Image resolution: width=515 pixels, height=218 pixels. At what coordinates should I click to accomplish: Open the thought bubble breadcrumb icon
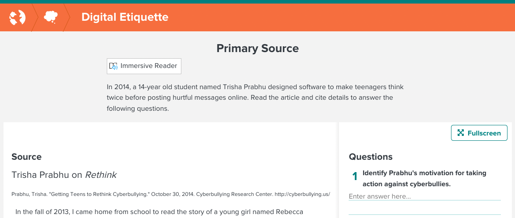pos(51,17)
